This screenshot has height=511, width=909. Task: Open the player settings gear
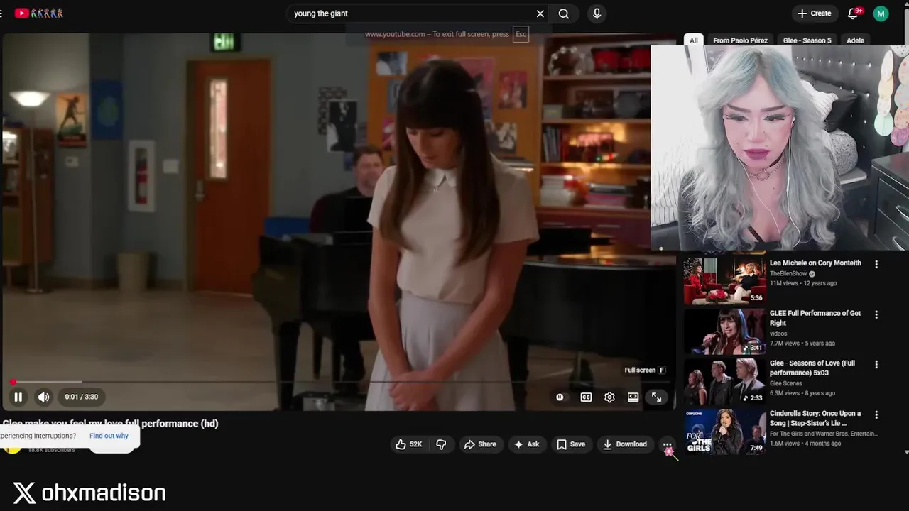[x=609, y=397]
